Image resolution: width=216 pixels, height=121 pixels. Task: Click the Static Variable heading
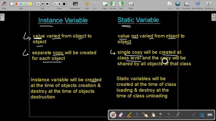[x=138, y=20]
